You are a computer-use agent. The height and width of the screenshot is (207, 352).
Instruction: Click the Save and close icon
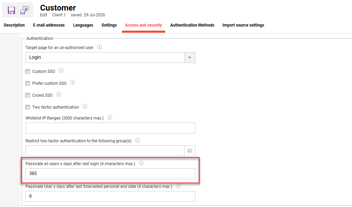[x=24, y=10]
